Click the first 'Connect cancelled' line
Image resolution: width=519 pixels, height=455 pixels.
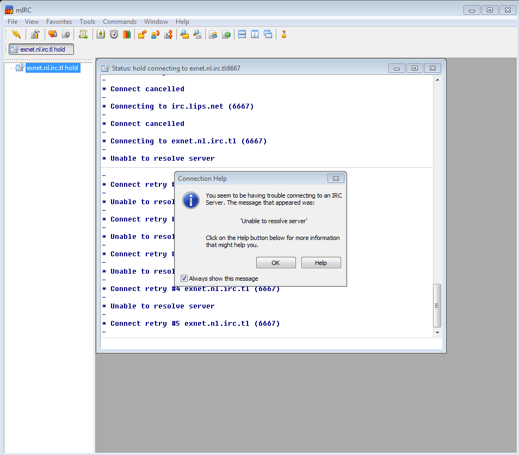(x=147, y=89)
